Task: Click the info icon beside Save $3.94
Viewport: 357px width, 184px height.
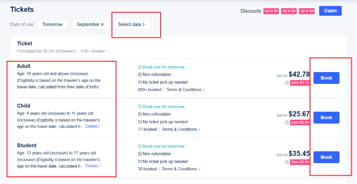Action: pos(287,162)
